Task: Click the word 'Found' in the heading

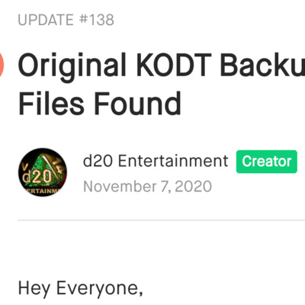Action: [137, 104]
